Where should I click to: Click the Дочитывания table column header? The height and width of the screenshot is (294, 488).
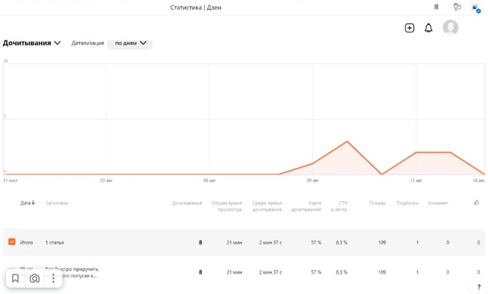pyautogui.click(x=187, y=203)
